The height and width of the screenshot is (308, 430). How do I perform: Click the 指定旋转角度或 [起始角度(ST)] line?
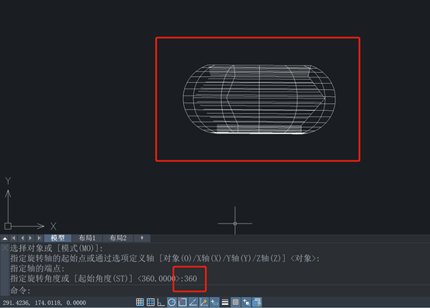coord(104,279)
